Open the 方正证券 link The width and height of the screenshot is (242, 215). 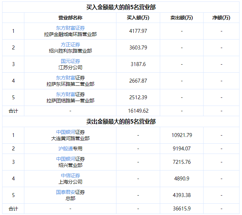[70, 44]
